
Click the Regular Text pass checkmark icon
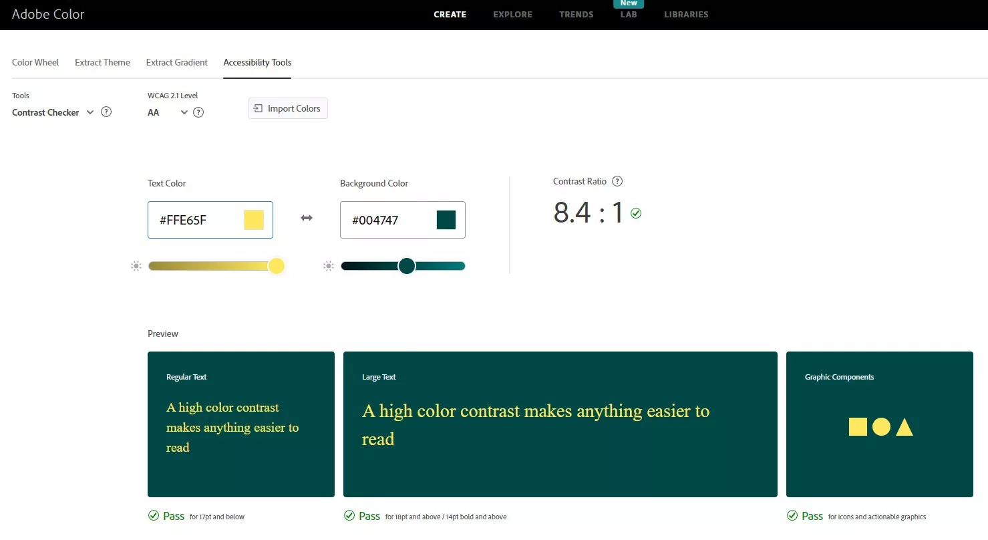(154, 515)
